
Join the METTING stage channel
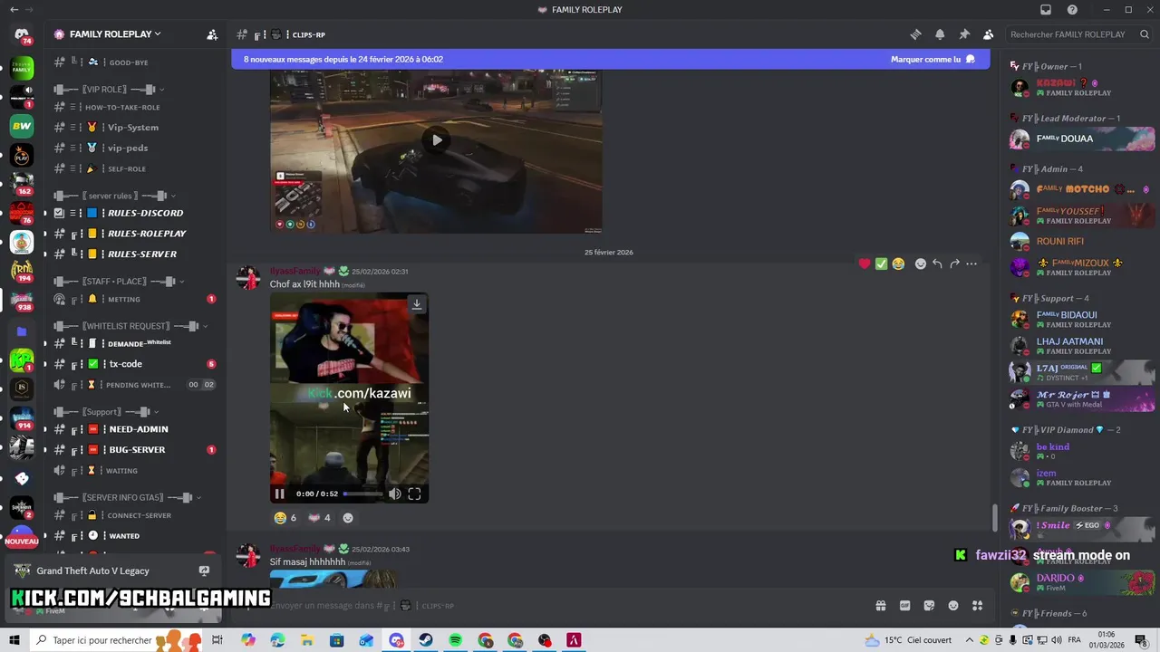tap(134, 299)
